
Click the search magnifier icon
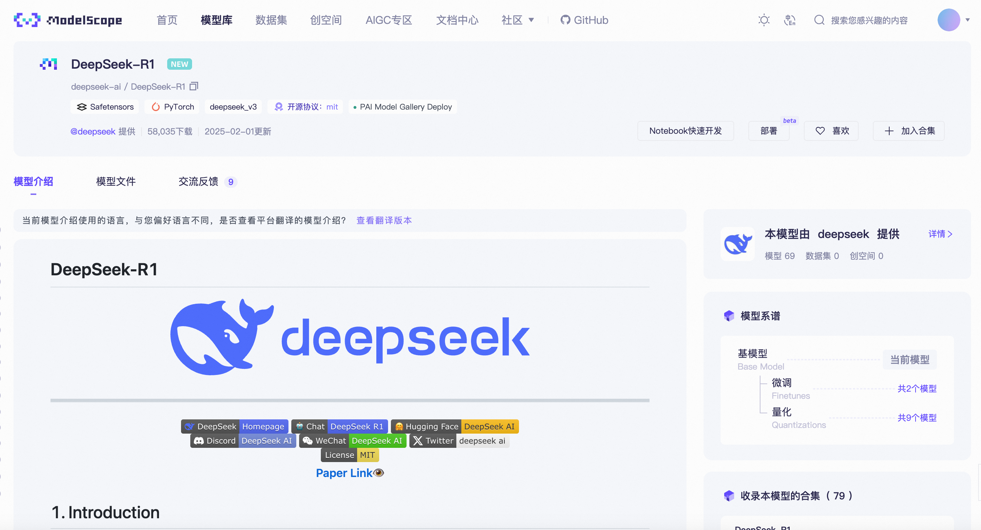click(819, 20)
